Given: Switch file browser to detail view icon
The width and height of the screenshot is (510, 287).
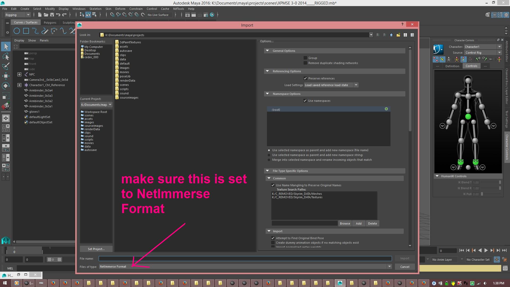Looking at the screenshot, I should [x=412, y=35].
